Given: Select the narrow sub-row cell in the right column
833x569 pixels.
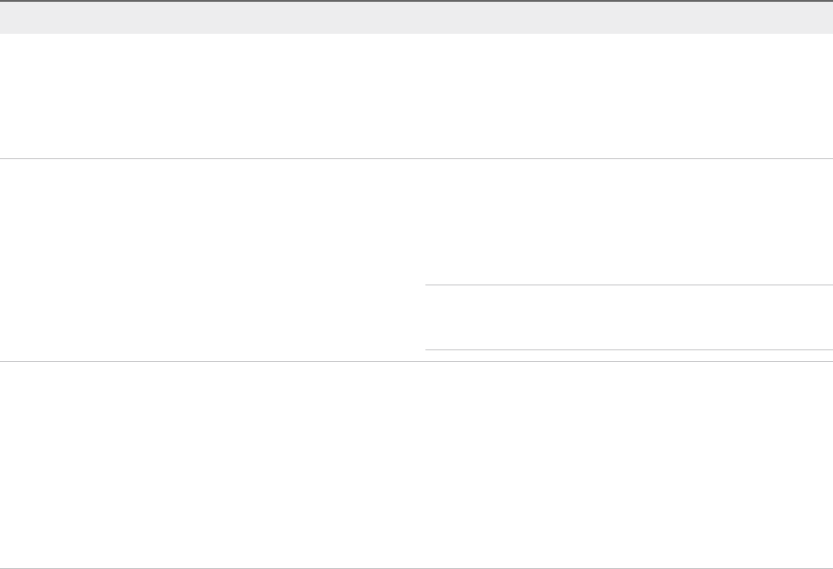Looking at the screenshot, I should (628, 317).
